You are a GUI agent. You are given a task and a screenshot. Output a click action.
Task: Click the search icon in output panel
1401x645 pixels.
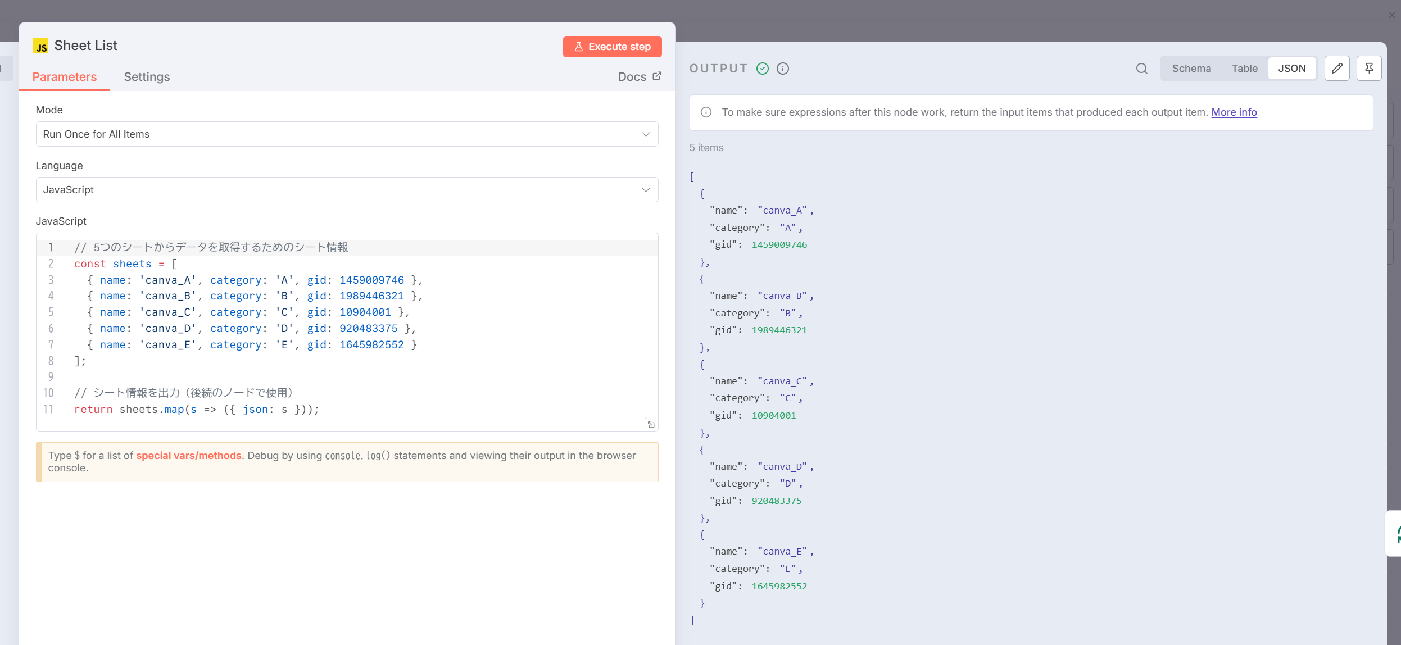[x=1141, y=69]
